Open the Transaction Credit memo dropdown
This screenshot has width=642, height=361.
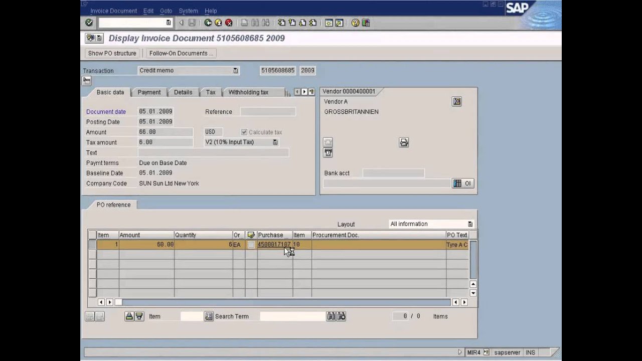click(236, 71)
